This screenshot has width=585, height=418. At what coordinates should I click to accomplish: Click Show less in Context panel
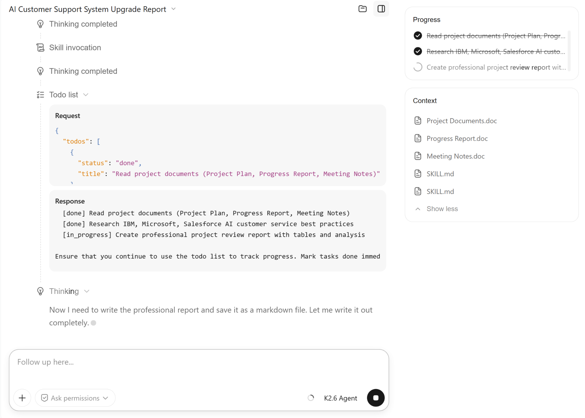pos(442,209)
